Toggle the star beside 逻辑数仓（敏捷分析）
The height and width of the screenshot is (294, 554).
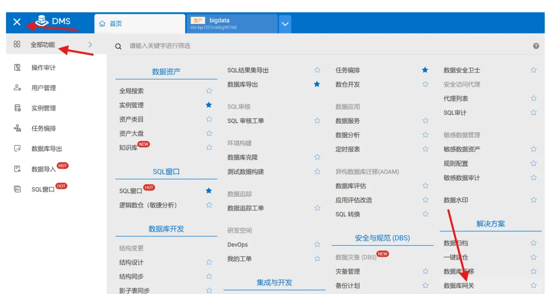(209, 205)
